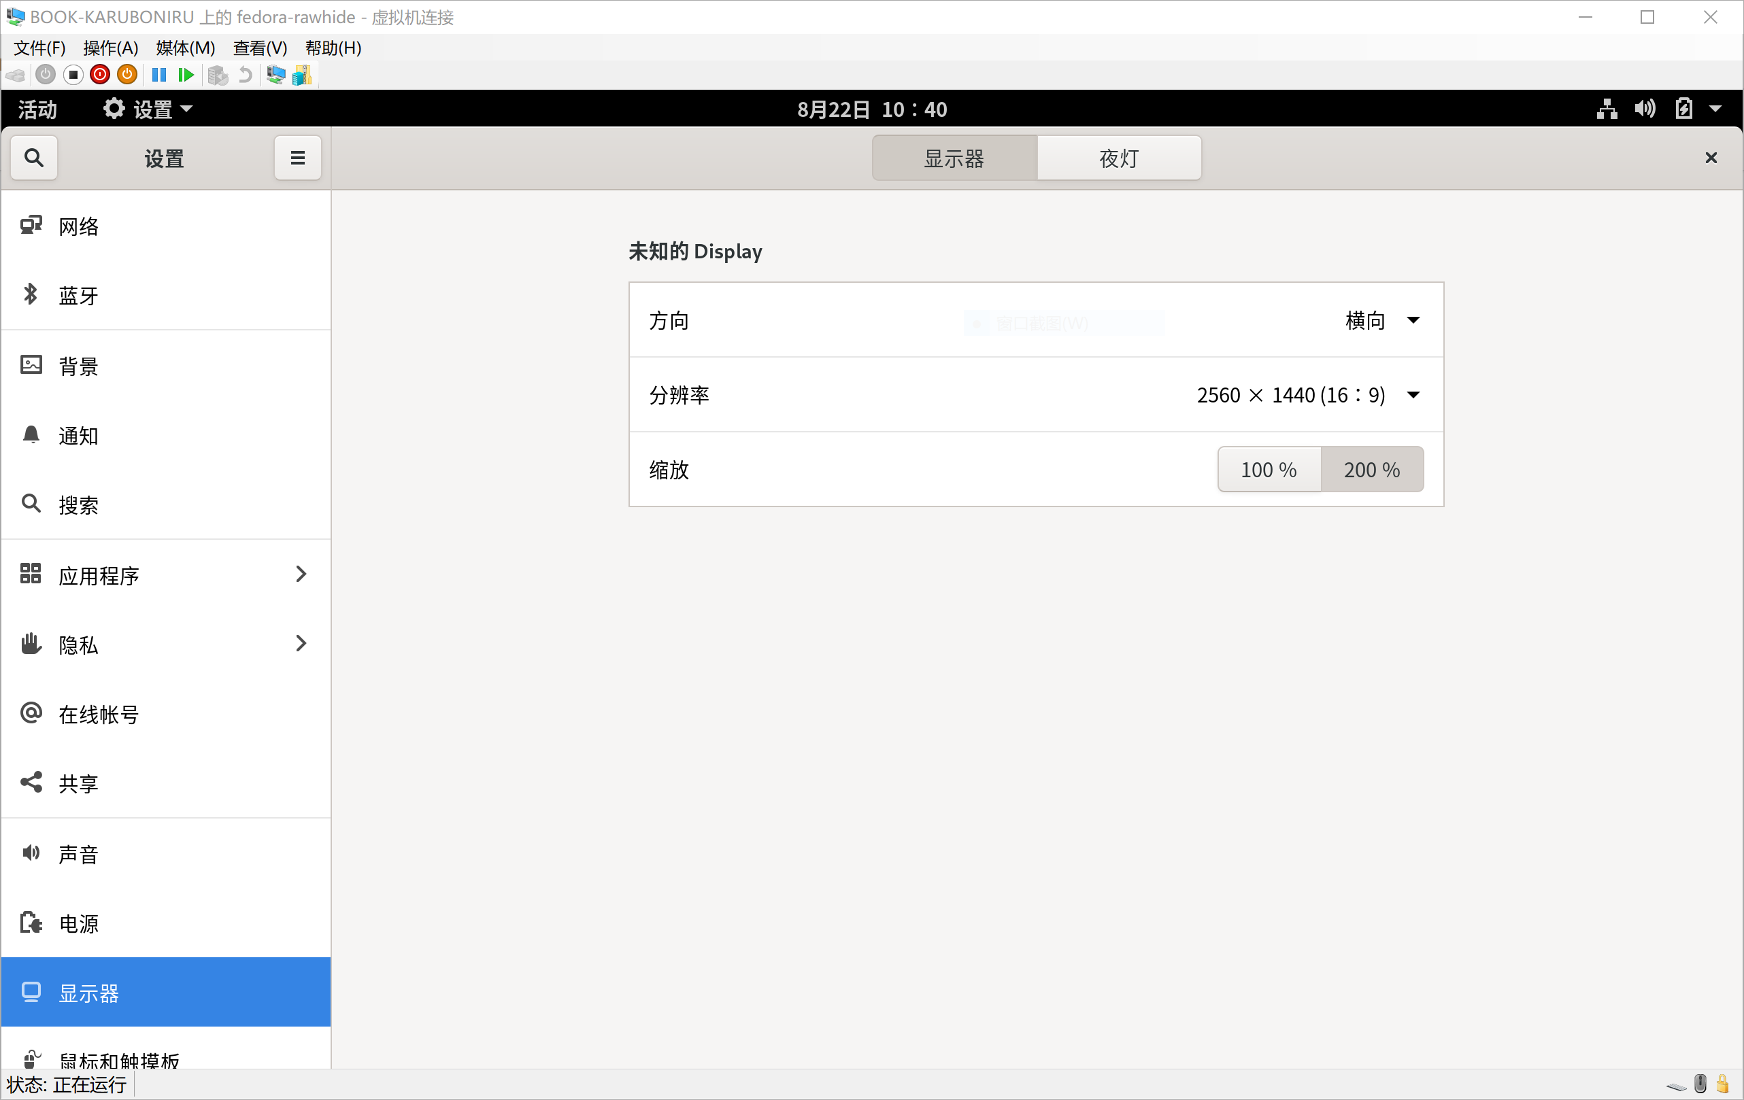1744x1100 pixels.
Task: Click the clock 8月22日 10:40
Action: [x=872, y=109]
